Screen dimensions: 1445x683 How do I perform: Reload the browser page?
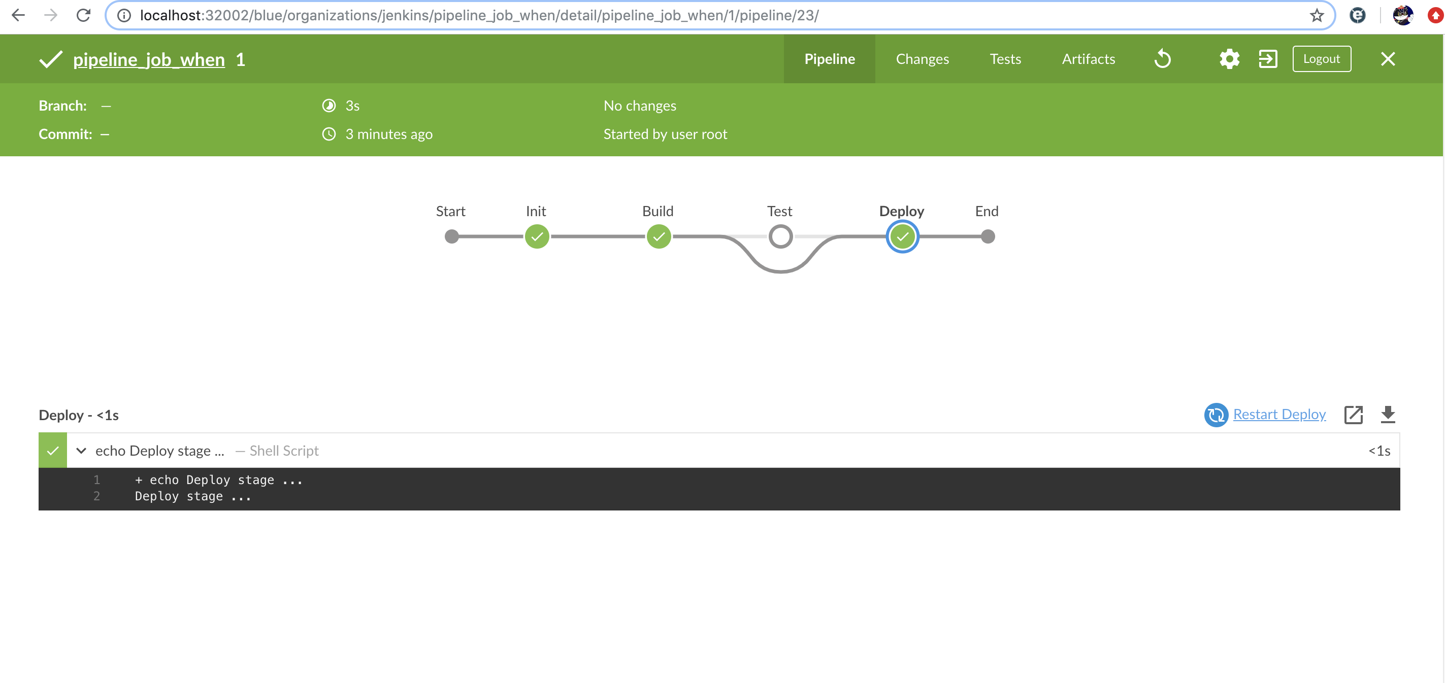pyautogui.click(x=84, y=15)
